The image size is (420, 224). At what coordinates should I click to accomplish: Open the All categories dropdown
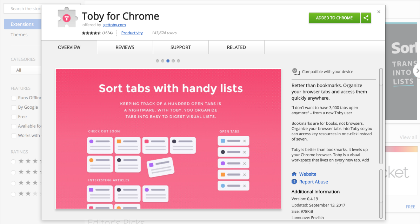click(x=26, y=70)
